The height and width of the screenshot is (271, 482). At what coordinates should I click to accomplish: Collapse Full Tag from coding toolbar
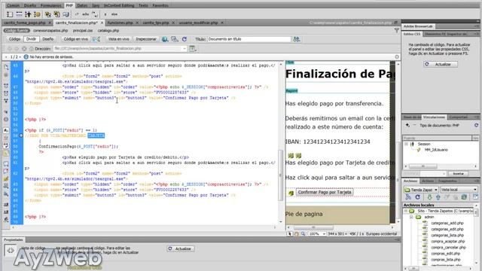tap(6, 85)
